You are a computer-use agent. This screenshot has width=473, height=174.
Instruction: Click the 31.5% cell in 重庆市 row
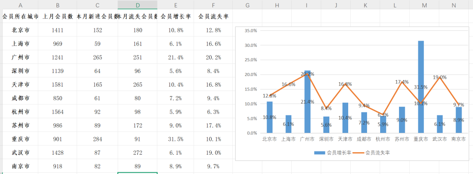point(176,139)
